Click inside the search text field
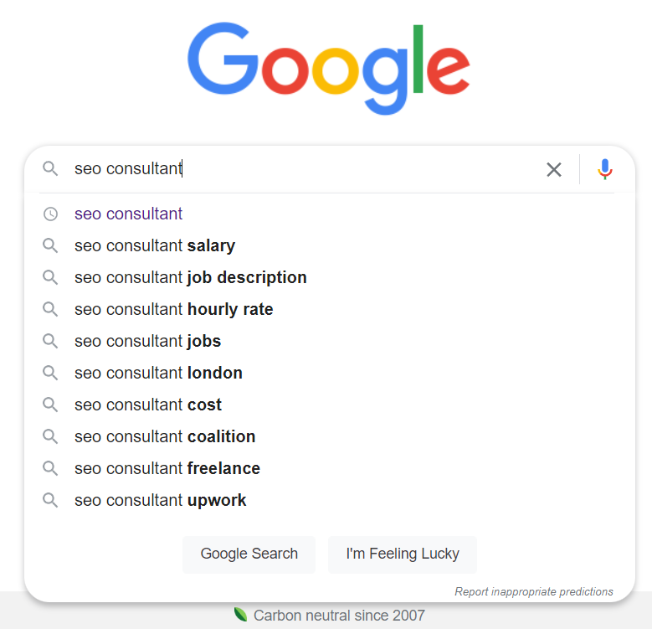This screenshot has height=629, width=652. (305, 169)
